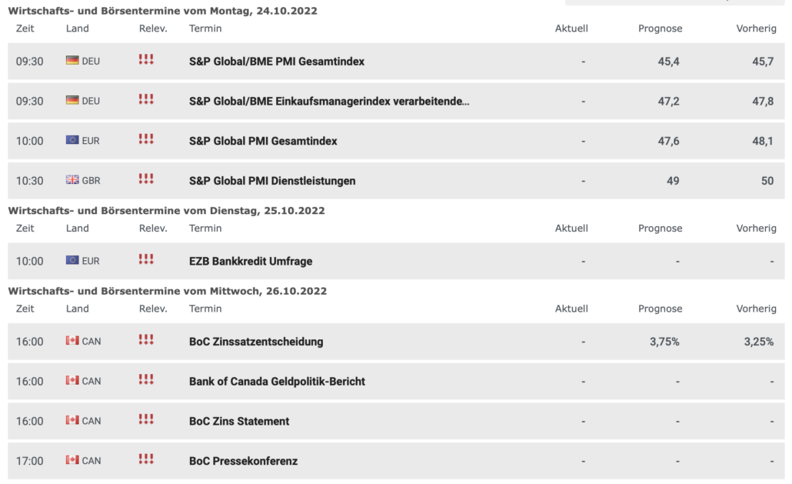Click the German flag in the Einkaufsmanagerindex verarbeitende row
Image resolution: width=792 pixels, height=484 pixels.
pos(72,101)
